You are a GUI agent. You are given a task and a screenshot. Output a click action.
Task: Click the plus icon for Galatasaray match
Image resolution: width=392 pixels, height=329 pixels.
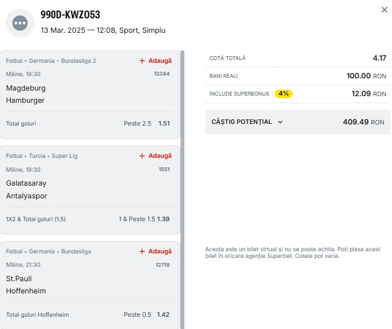[x=142, y=156]
